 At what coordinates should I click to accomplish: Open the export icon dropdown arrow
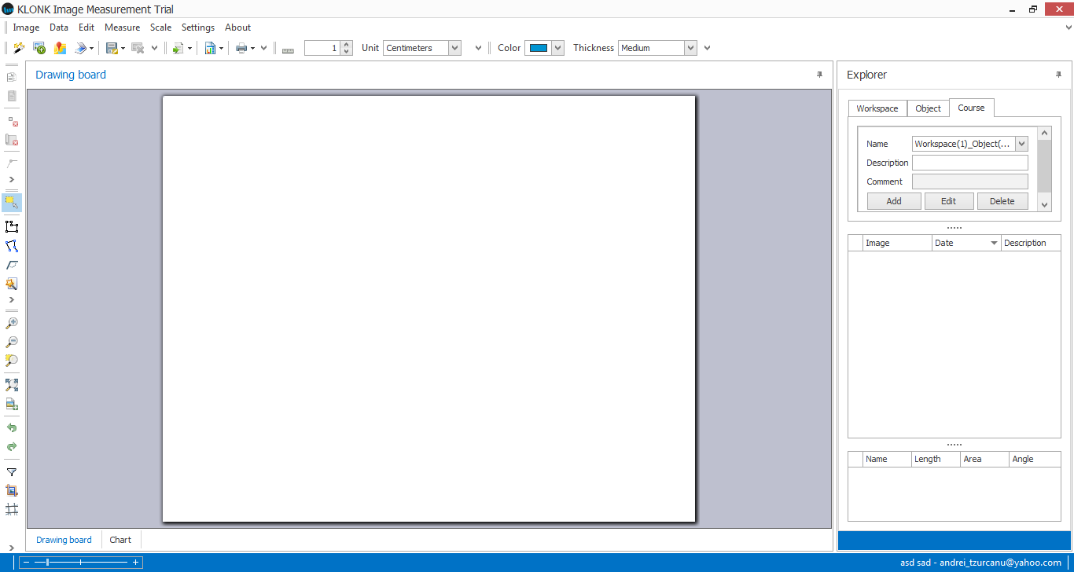[189, 49]
